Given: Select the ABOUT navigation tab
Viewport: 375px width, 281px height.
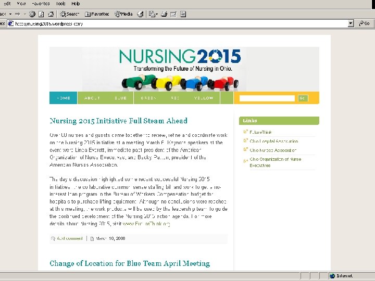Looking at the screenshot, I should click(92, 98).
